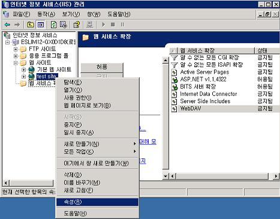280x219 pixels.
Task: Select the ASP.NET v1.1.4322 text
Action: coord(203,79)
